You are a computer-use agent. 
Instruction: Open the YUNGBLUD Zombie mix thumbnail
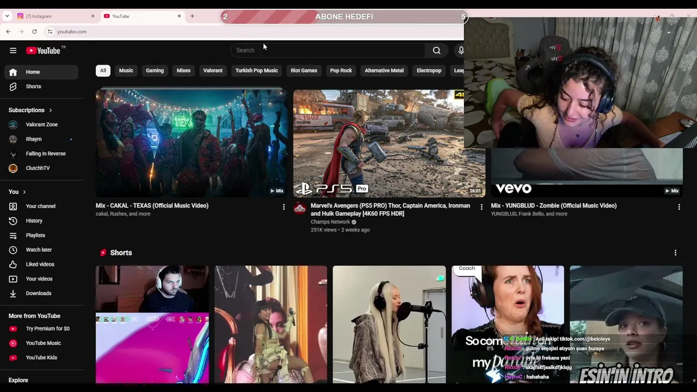586,173
